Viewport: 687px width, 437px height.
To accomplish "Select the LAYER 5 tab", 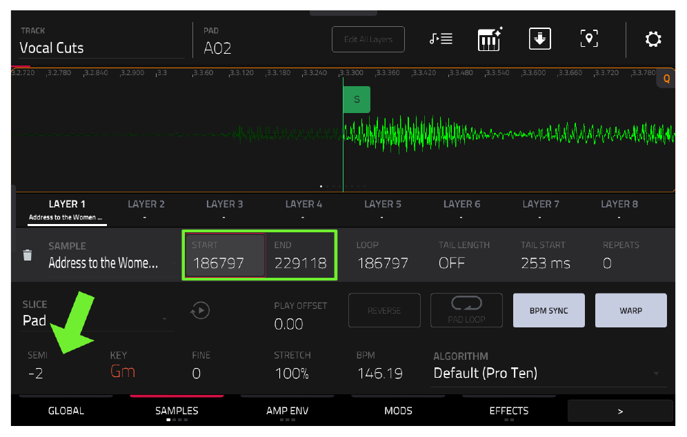I will pyautogui.click(x=383, y=210).
